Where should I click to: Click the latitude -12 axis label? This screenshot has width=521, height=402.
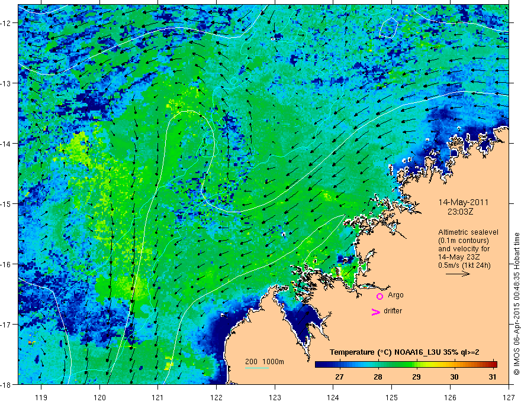coord(6,23)
